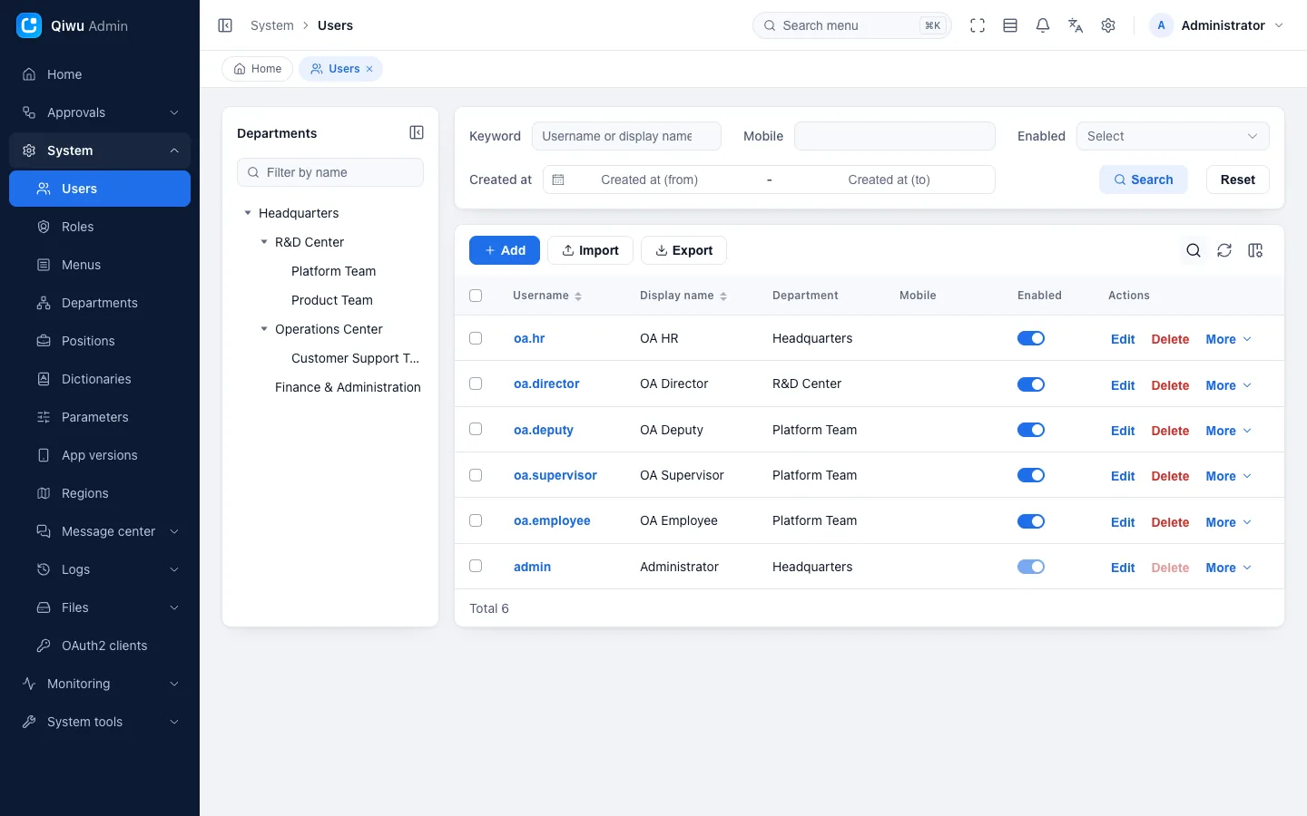Turn off the oa.supervisor Enabled switch
Screen dimensions: 1307x816
tap(1031, 475)
